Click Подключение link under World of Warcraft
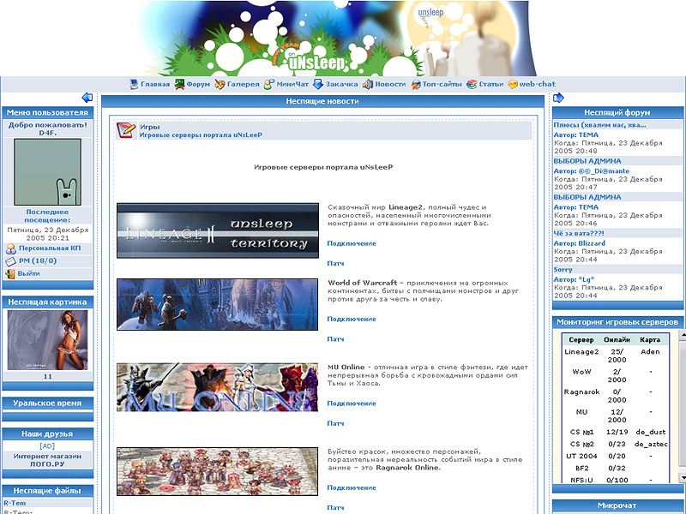The image size is (686, 514). 352,319
